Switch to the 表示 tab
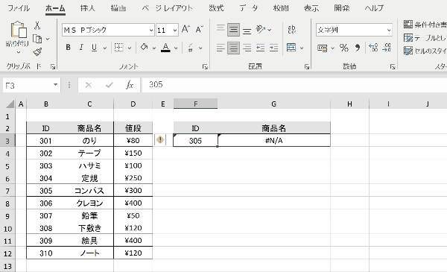This screenshot has height=272, width=447. point(311,8)
